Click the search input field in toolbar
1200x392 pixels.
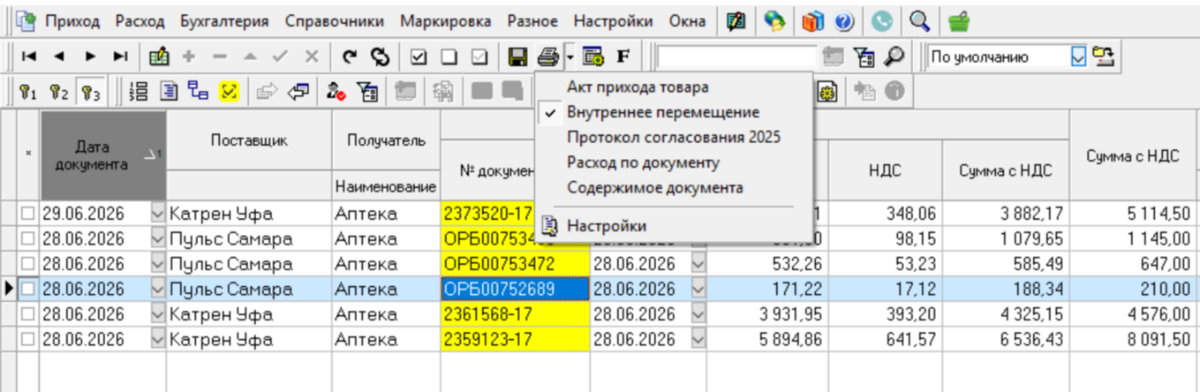coord(736,57)
